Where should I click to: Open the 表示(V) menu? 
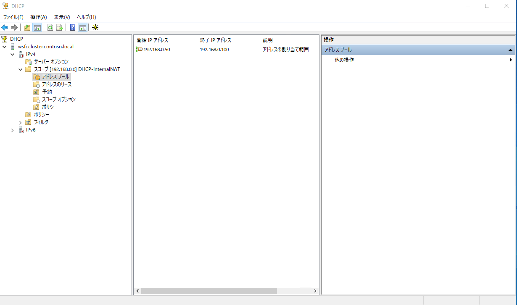[62, 17]
